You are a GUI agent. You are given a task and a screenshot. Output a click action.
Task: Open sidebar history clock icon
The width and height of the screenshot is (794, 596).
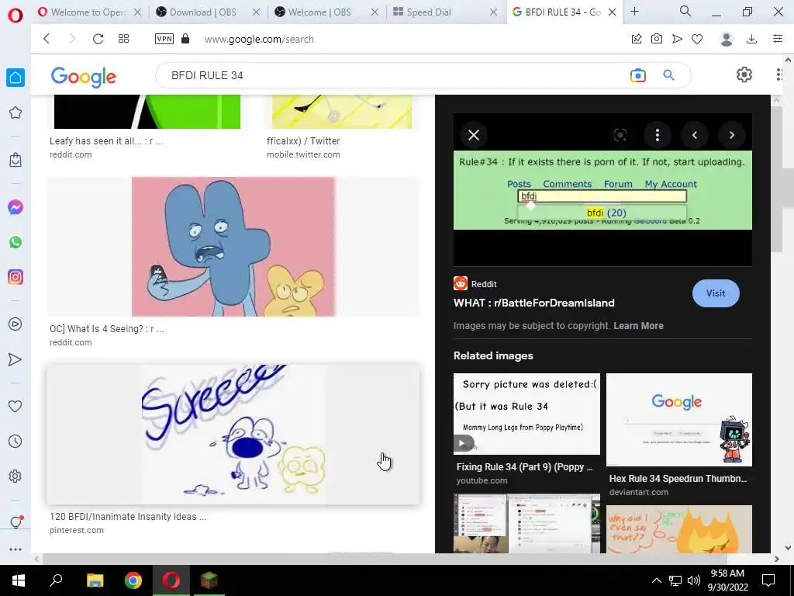click(x=16, y=442)
